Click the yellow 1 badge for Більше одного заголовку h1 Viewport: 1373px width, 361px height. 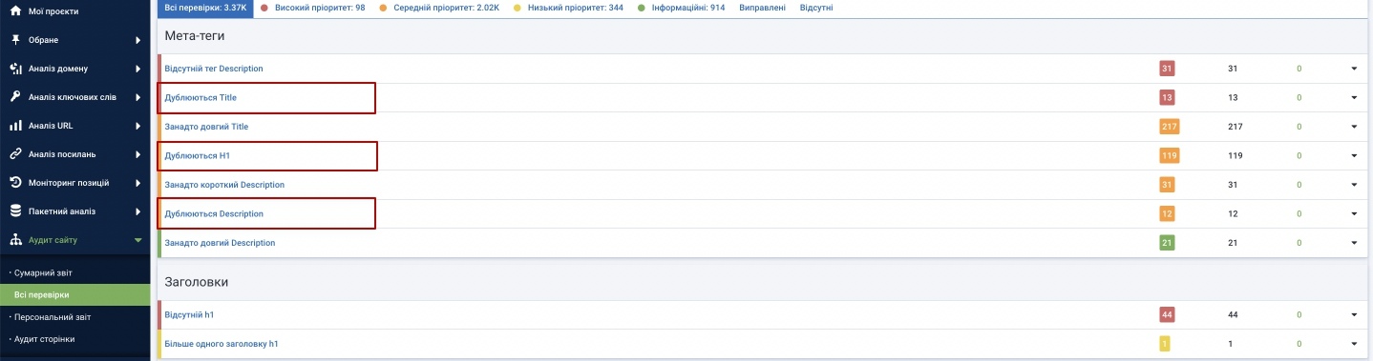[1165, 344]
